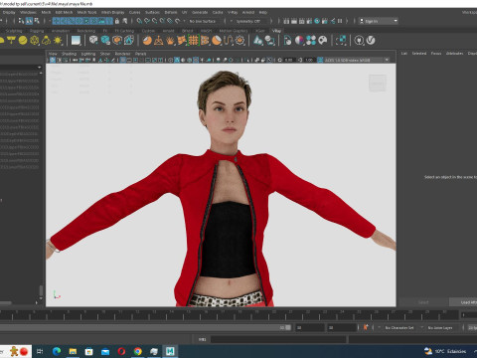
Task: Click the white cube V-Ray proxy icon
Action: pyautogui.click(x=93, y=41)
